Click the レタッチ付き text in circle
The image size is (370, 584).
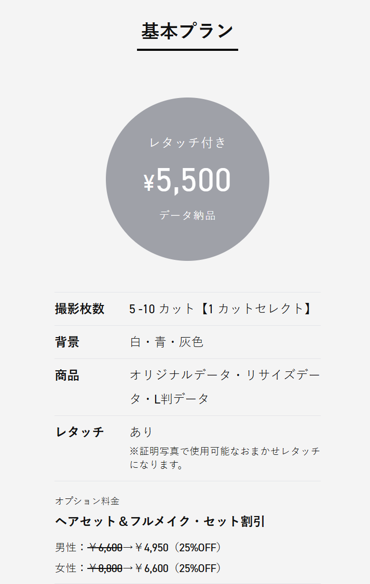pos(187,143)
